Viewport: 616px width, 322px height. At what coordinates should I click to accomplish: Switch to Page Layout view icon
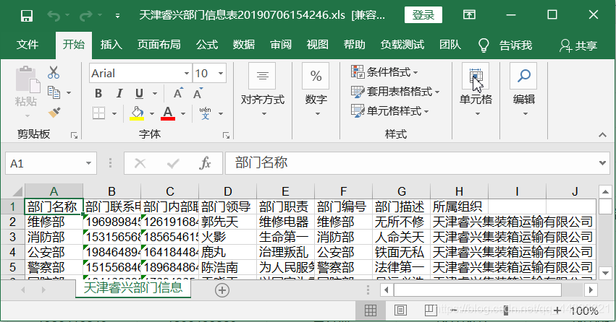400,310
